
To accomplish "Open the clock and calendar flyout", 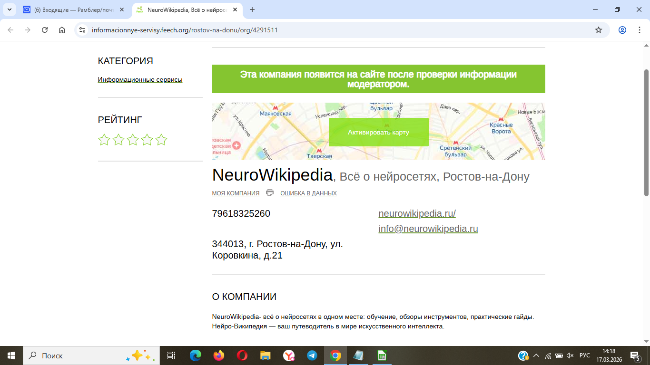I will pyautogui.click(x=609, y=355).
